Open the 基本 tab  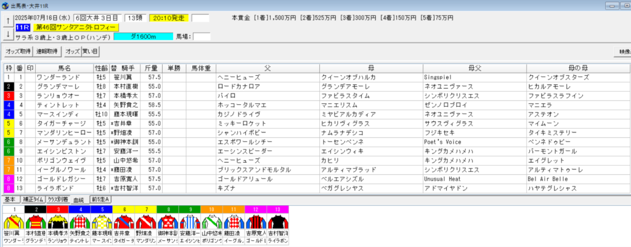click(x=10, y=199)
